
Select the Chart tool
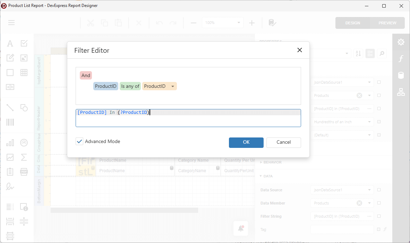(x=10, y=143)
